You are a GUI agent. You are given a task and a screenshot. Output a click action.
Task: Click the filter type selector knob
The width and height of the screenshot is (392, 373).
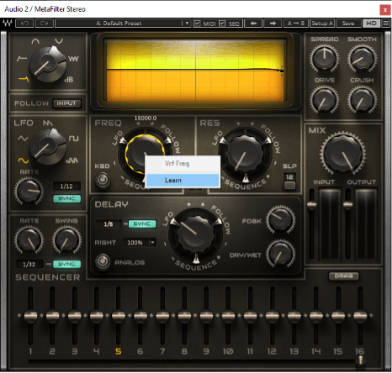(x=47, y=65)
